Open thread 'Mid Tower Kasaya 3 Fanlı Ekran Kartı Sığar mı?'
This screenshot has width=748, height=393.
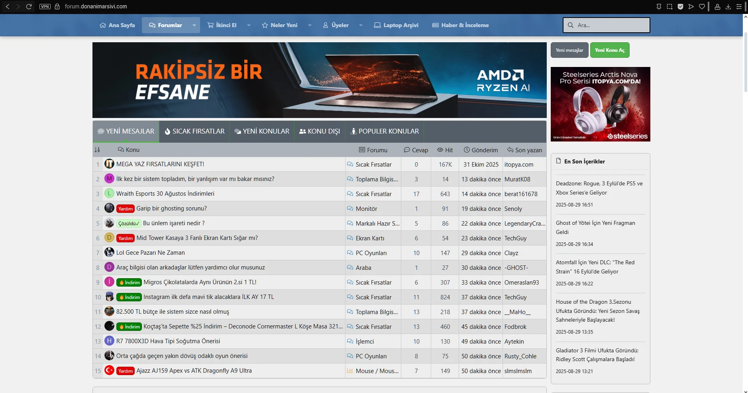pyautogui.click(x=197, y=238)
